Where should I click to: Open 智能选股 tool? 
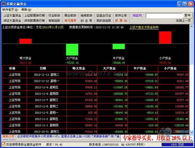click(x=54, y=21)
